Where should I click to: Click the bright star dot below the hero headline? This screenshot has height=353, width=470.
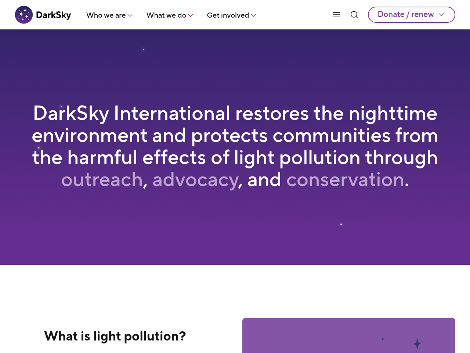(341, 224)
